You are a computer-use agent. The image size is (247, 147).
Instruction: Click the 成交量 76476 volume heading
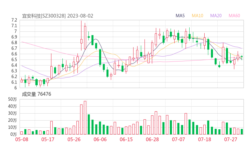36,94
